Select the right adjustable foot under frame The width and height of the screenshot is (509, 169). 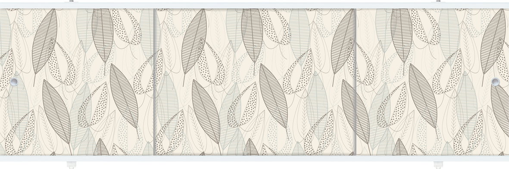pos(438,165)
